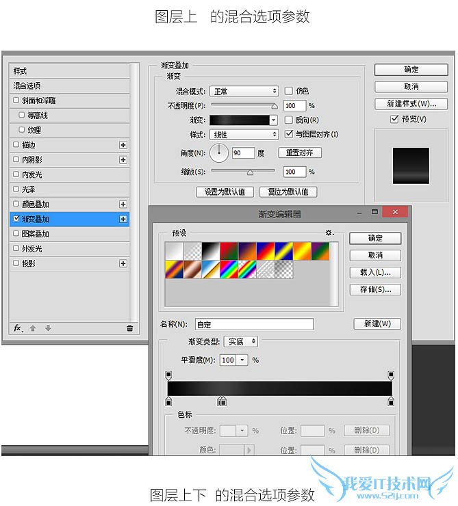
Task: Enable 纹理 checkbox
Action: [x=22, y=130]
